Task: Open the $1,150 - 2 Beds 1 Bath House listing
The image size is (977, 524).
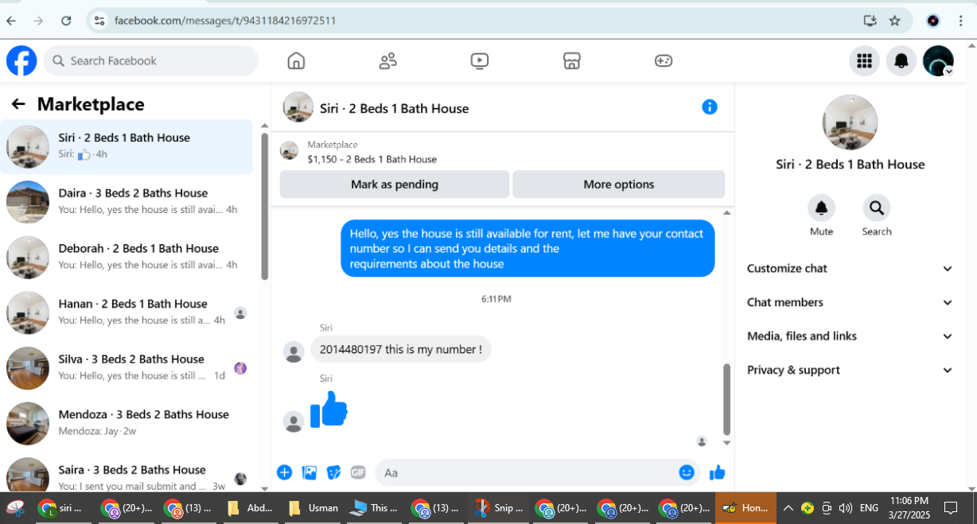Action: (372, 159)
